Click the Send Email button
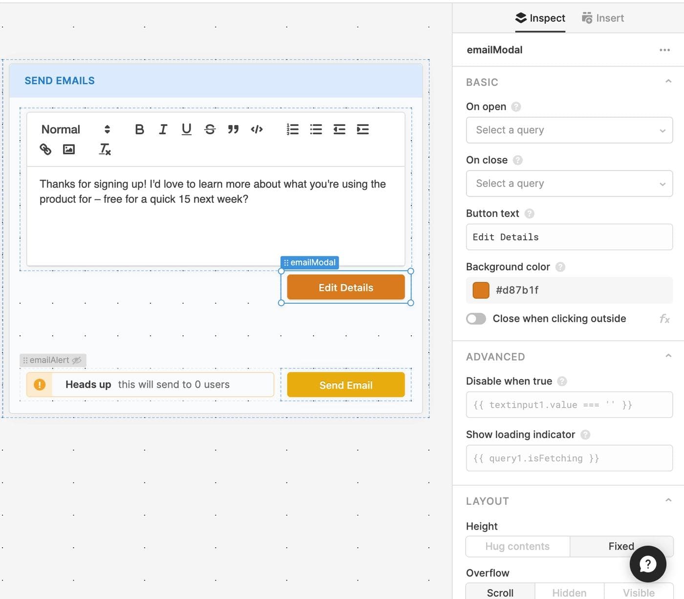Screen dimensions: 684x599 (x=346, y=385)
